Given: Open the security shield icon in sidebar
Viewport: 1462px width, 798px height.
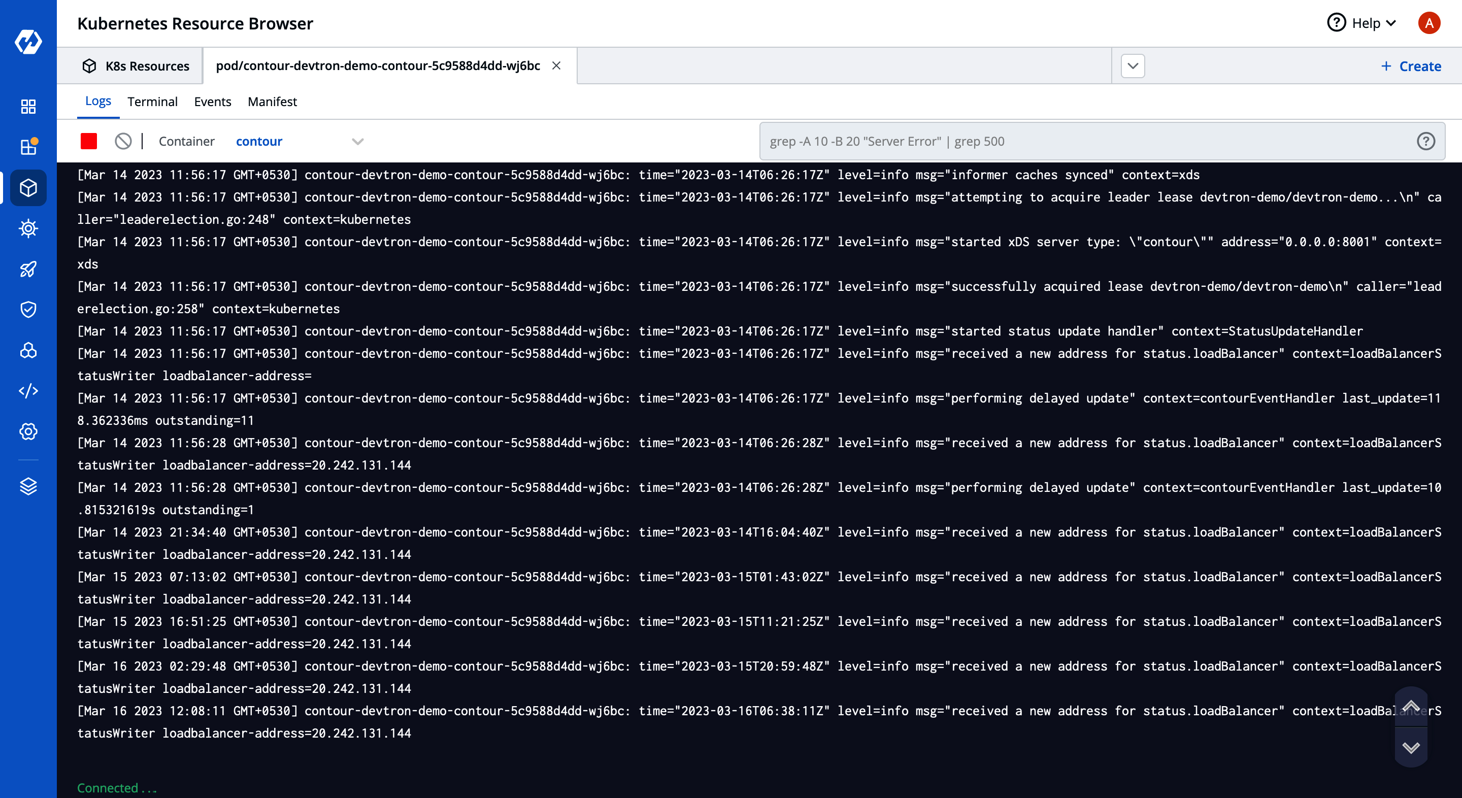Looking at the screenshot, I should (x=28, y=309).
